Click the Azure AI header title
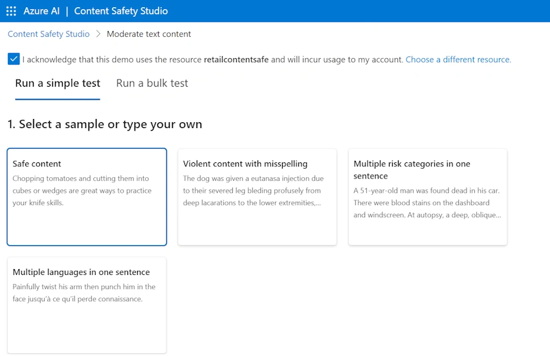 [41, 11]
